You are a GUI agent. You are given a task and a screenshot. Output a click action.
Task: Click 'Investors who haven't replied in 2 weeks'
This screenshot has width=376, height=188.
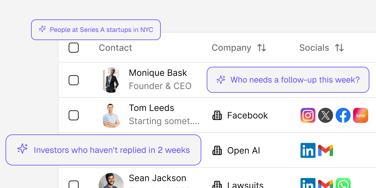103,150
